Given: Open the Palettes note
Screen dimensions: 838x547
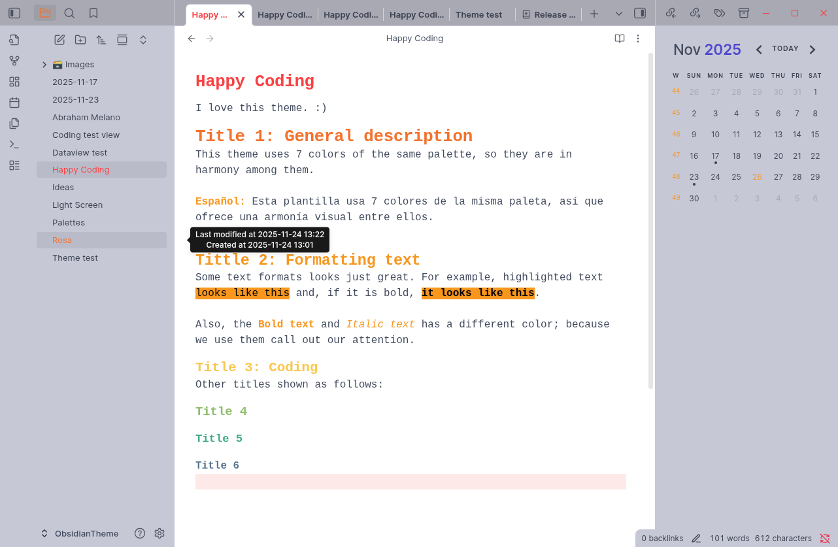Looking at the screenshot, I should pos(101,223).
